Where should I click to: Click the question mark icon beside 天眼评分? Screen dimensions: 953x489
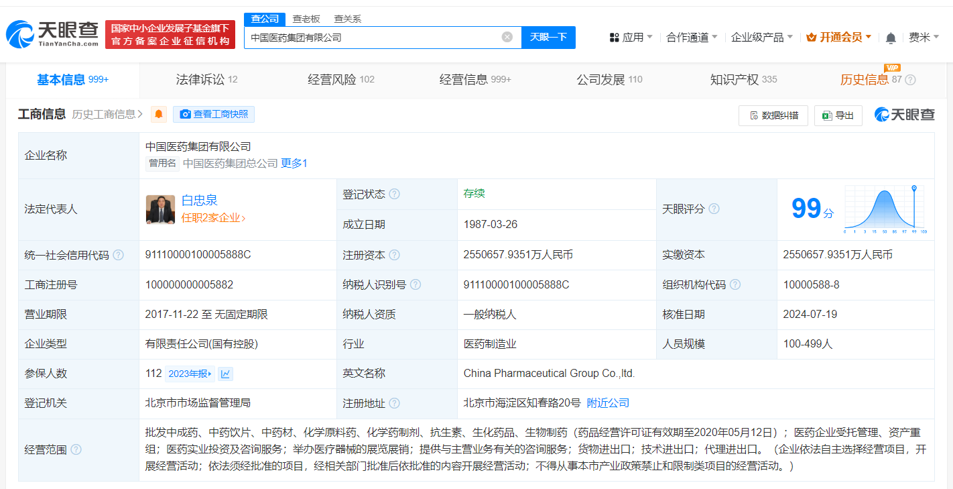[x=714, y=209]
